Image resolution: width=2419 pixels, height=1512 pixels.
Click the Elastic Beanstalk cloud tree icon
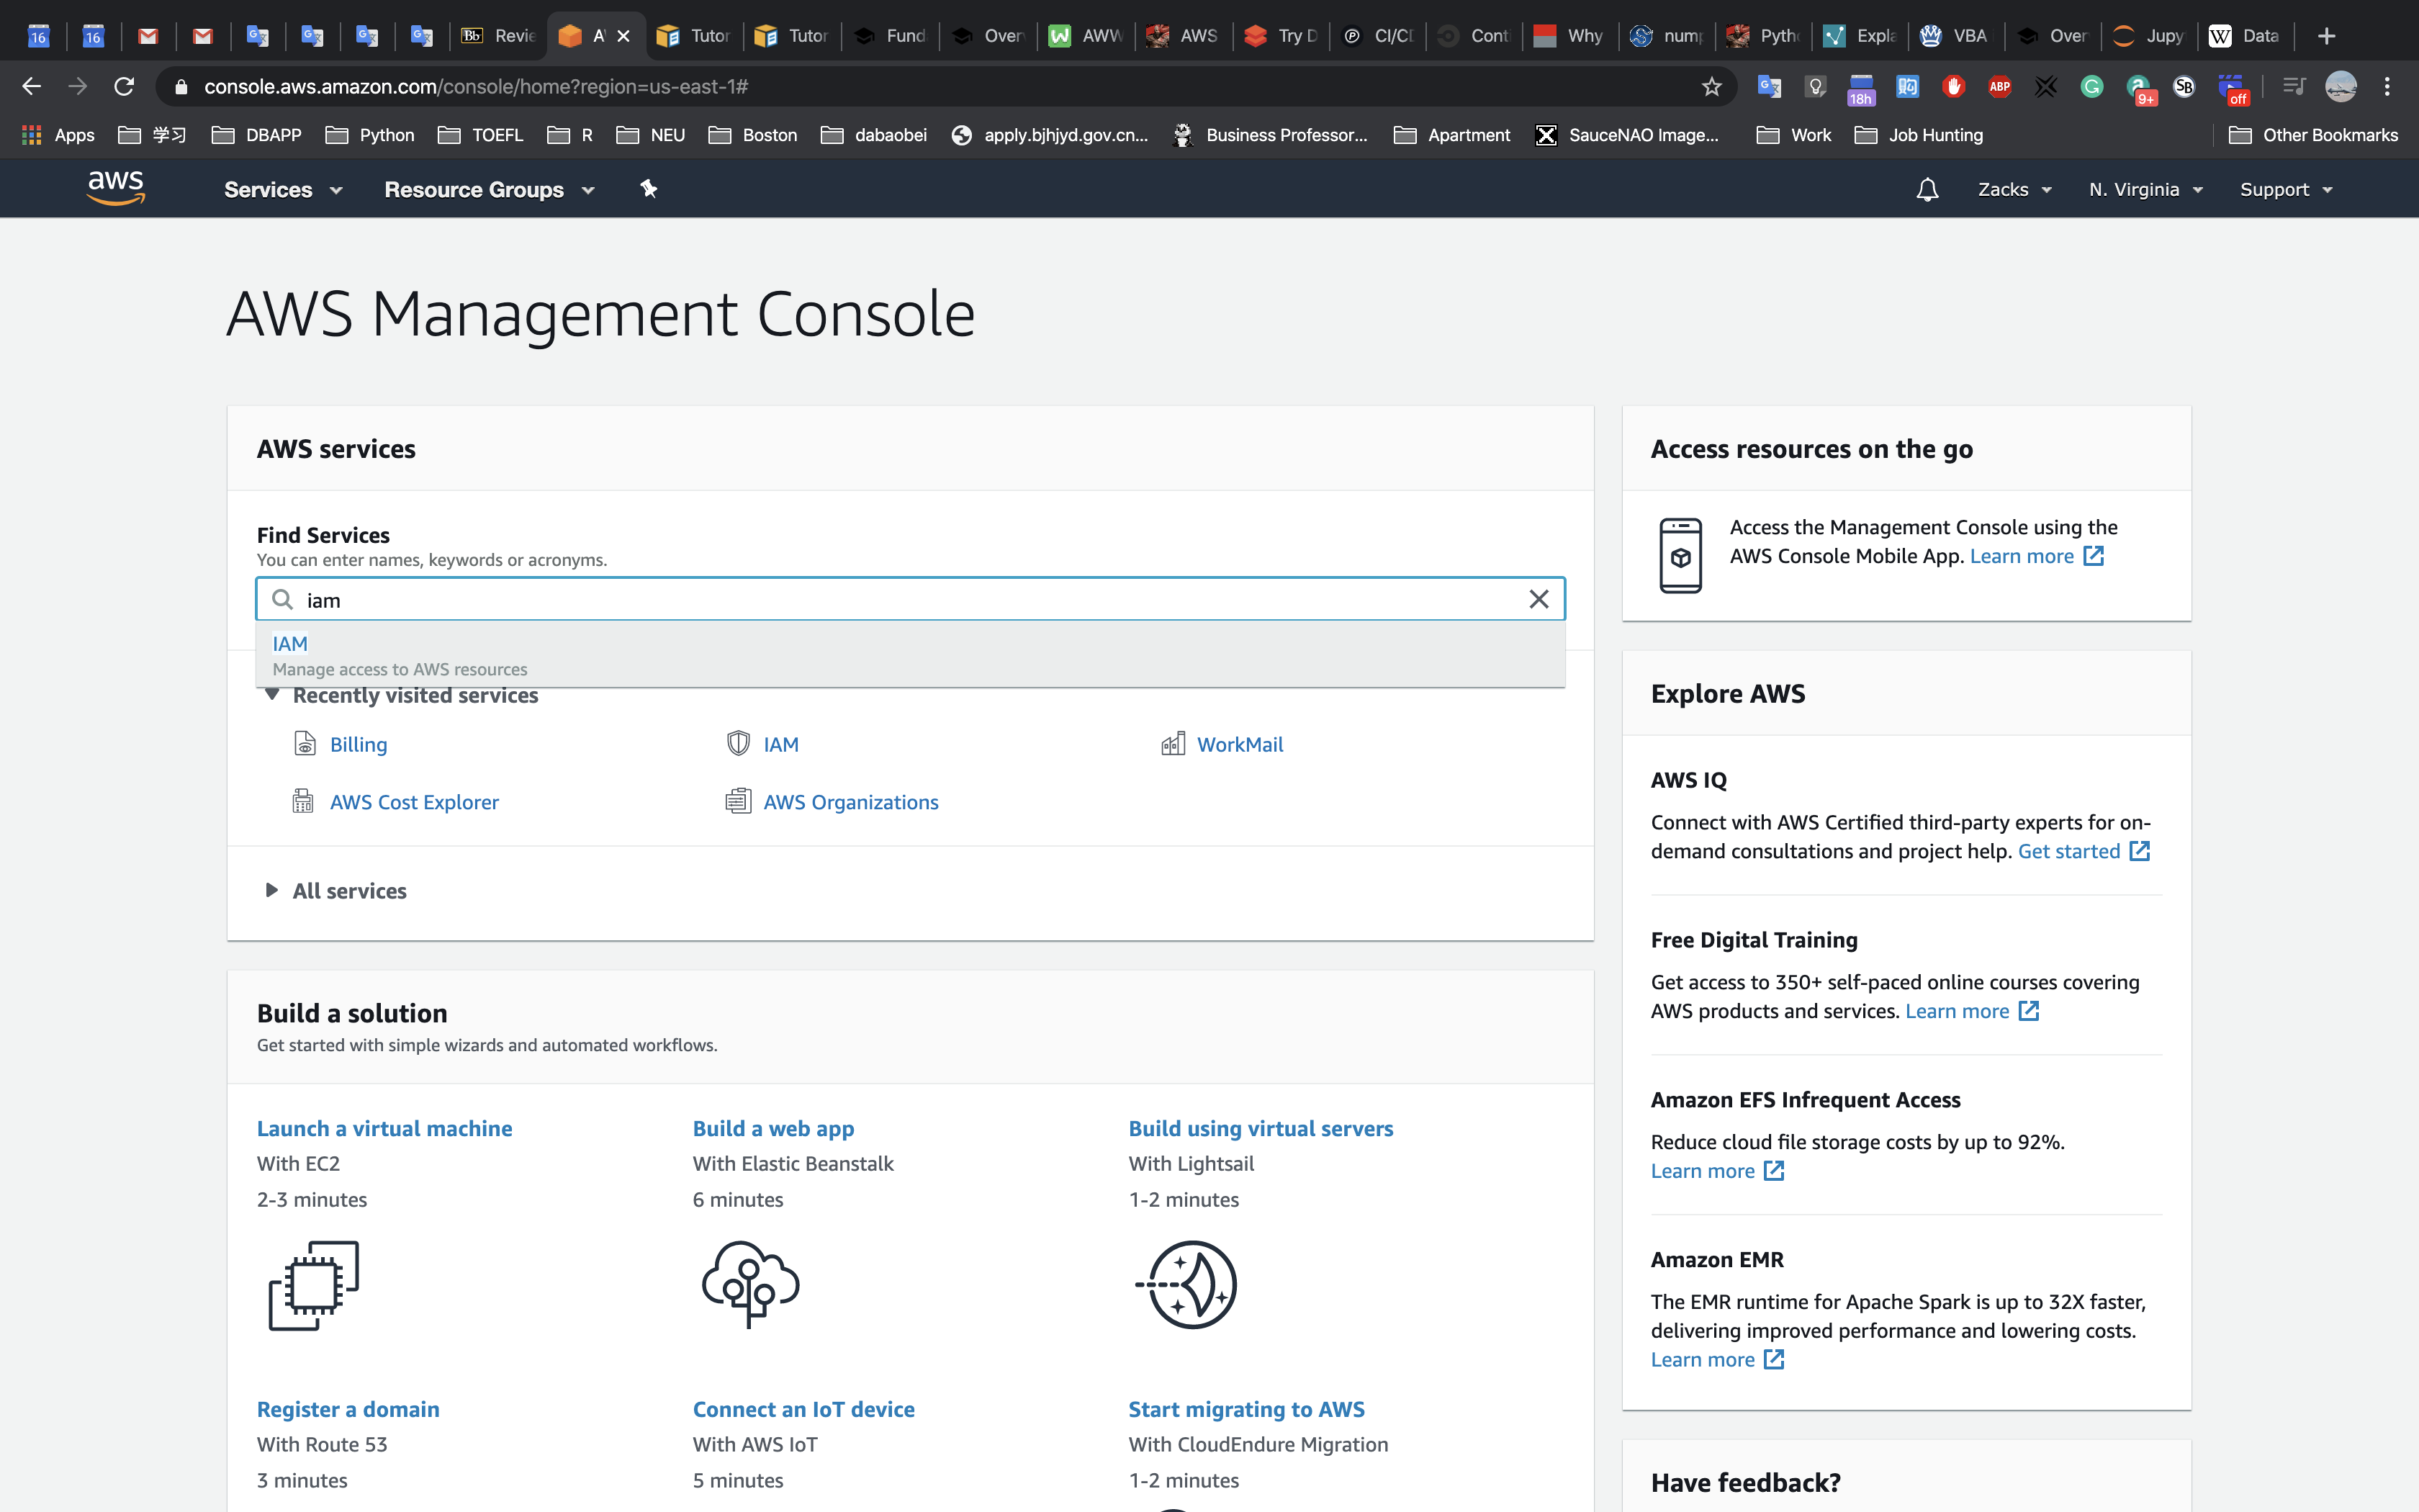749,1285
